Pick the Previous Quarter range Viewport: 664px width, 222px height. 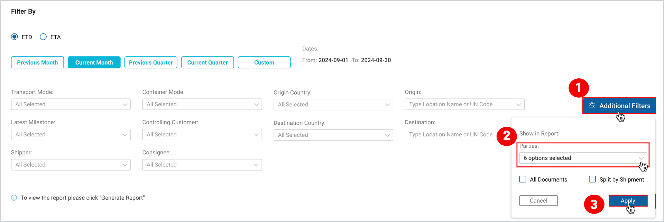pyautogui.click(x=151, y=62)
